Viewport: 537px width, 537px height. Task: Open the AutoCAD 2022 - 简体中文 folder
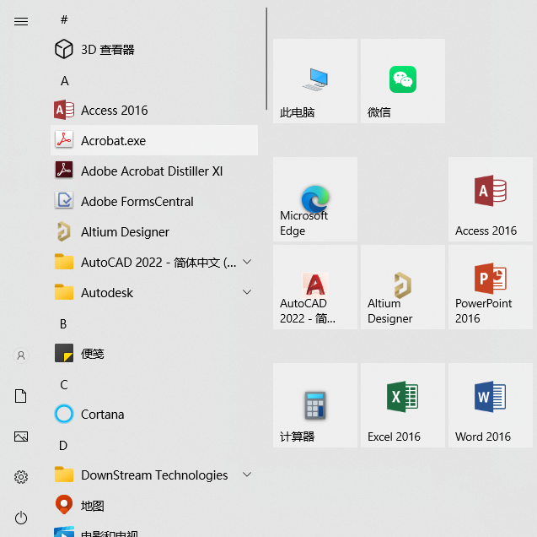pyautogui.click(x=154, y=263)
